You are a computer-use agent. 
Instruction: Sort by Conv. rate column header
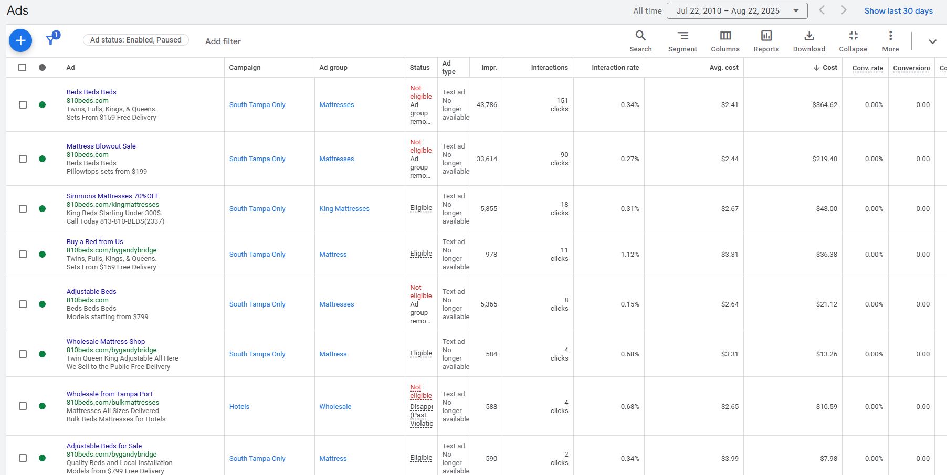[x=868, y=68]
